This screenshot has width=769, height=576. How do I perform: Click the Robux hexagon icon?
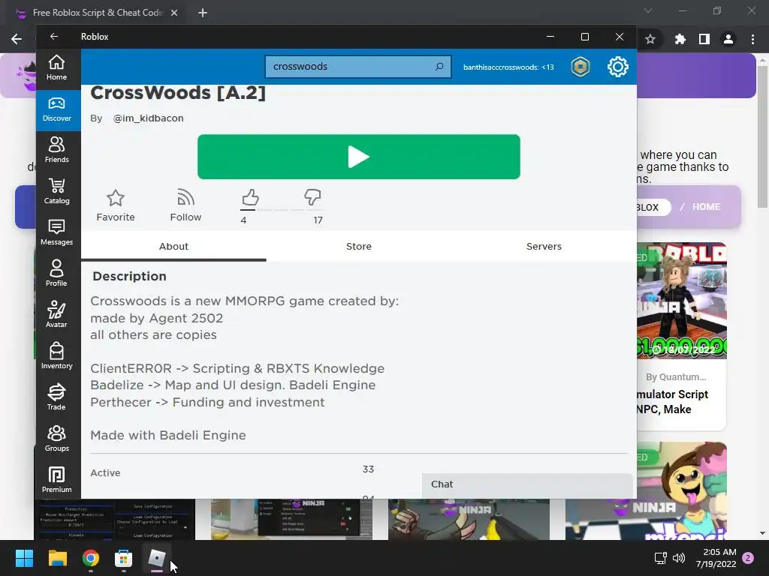click(x=581, y=67)
